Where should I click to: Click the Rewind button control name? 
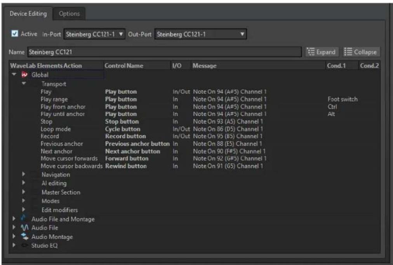point(126,166)
